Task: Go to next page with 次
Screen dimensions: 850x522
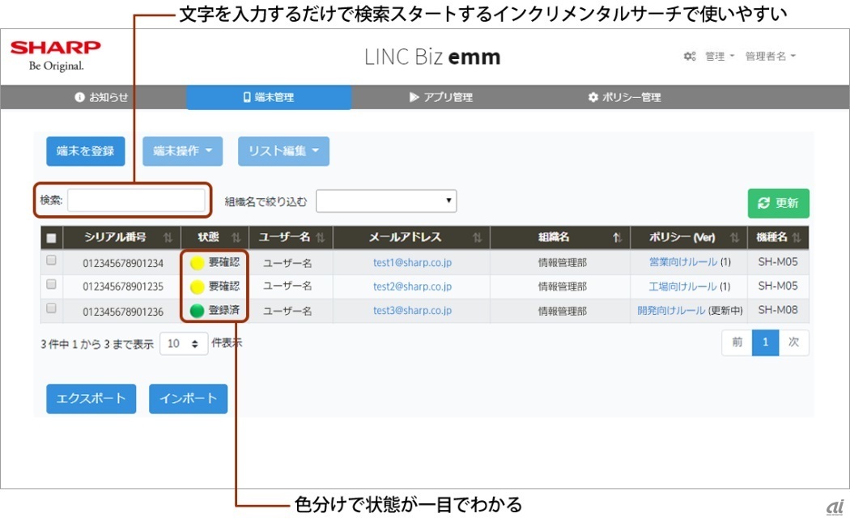Action: tap(793, 342)
